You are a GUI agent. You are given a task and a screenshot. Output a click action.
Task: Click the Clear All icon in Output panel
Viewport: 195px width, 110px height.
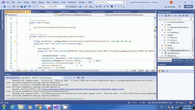(x=78, y=78)
